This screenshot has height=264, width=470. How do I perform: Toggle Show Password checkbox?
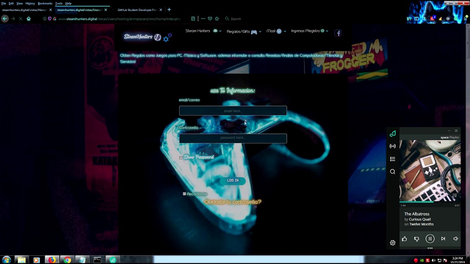(181, 158)
